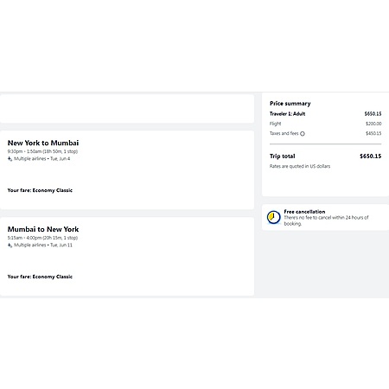
Task: Click the $450.15 taxes amount
Action: (373, 133)
